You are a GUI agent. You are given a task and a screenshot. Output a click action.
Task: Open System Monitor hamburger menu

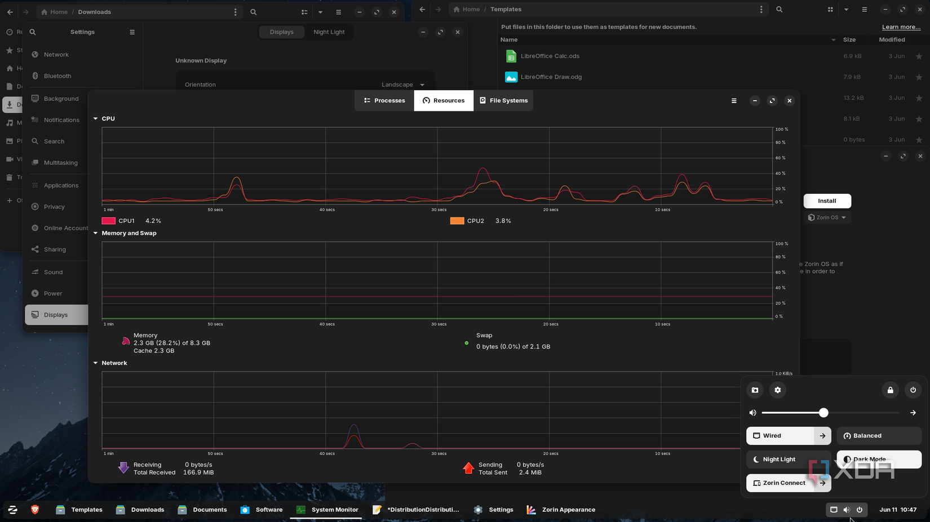point(734,101)
